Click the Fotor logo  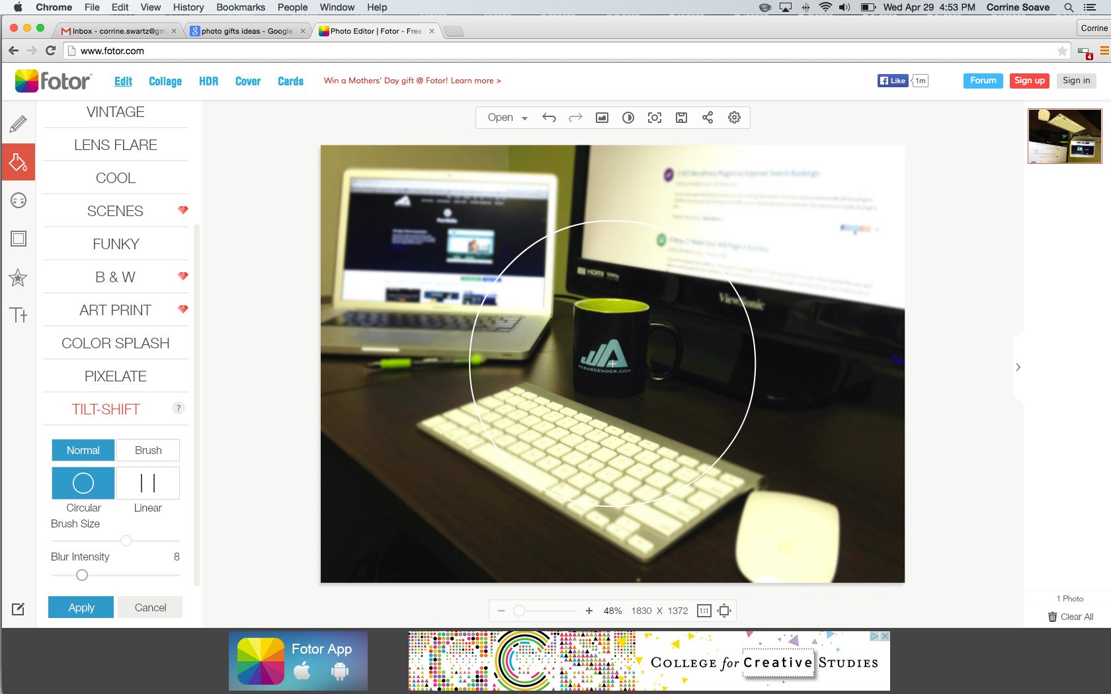[53, 81]
